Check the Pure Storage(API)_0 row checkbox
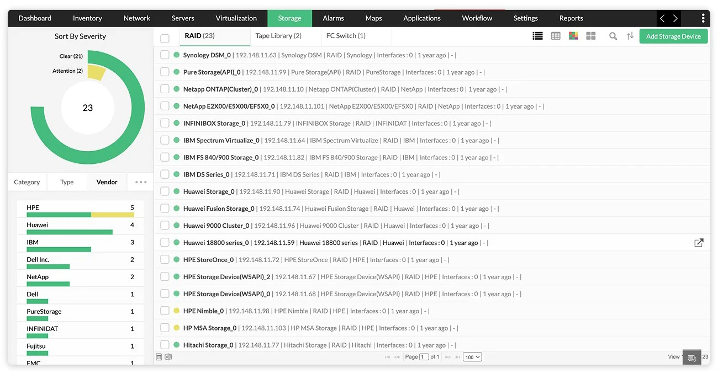 (165, 72)
